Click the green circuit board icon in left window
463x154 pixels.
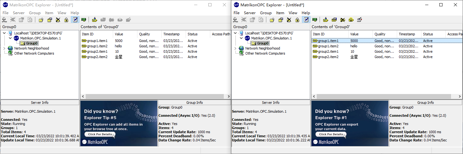(x=84, y=20)
